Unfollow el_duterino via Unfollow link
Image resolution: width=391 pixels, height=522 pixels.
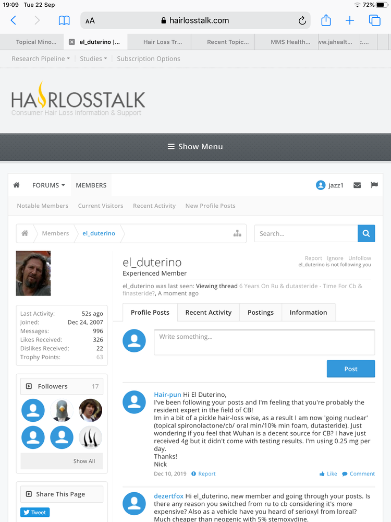pyautogui.click(x=360, y=258)
